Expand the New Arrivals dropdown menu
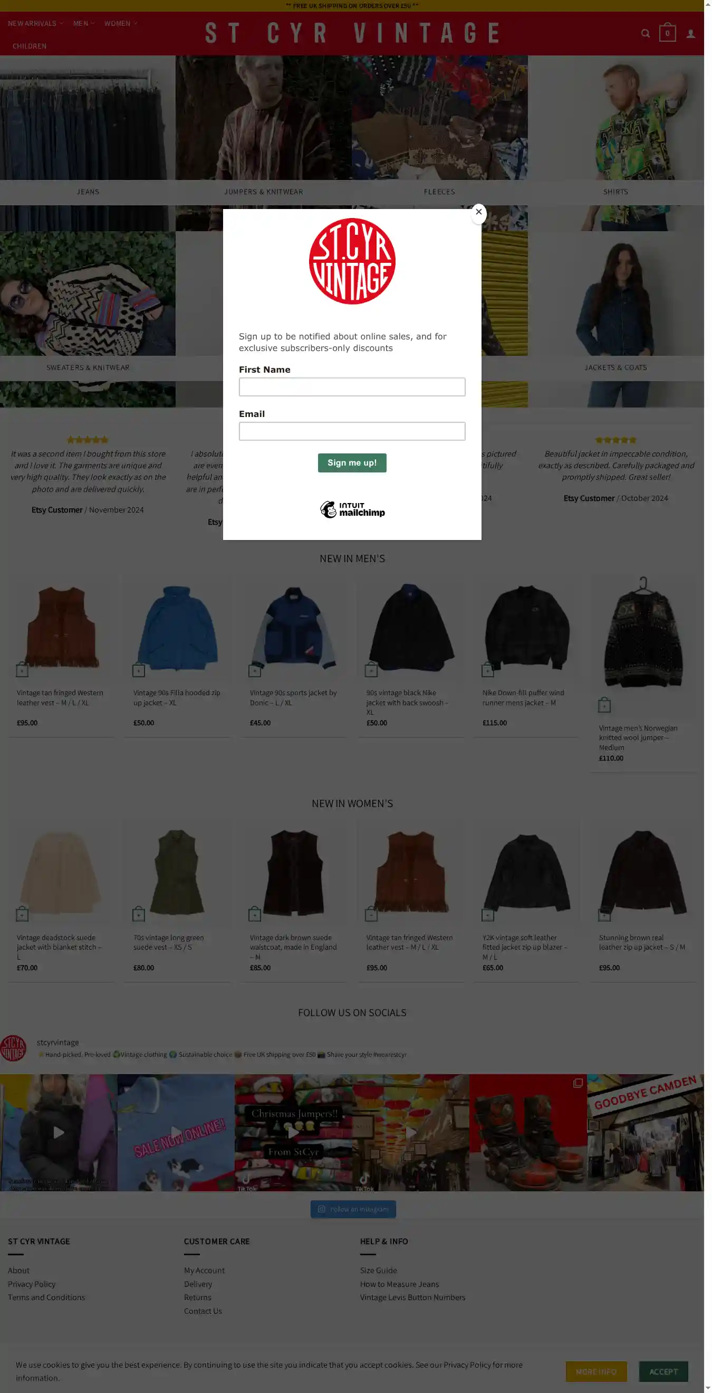712x1393 pixels. click(36, 23)
